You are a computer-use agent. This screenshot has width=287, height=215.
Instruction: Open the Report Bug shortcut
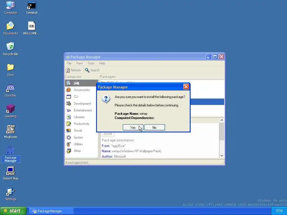10,173
